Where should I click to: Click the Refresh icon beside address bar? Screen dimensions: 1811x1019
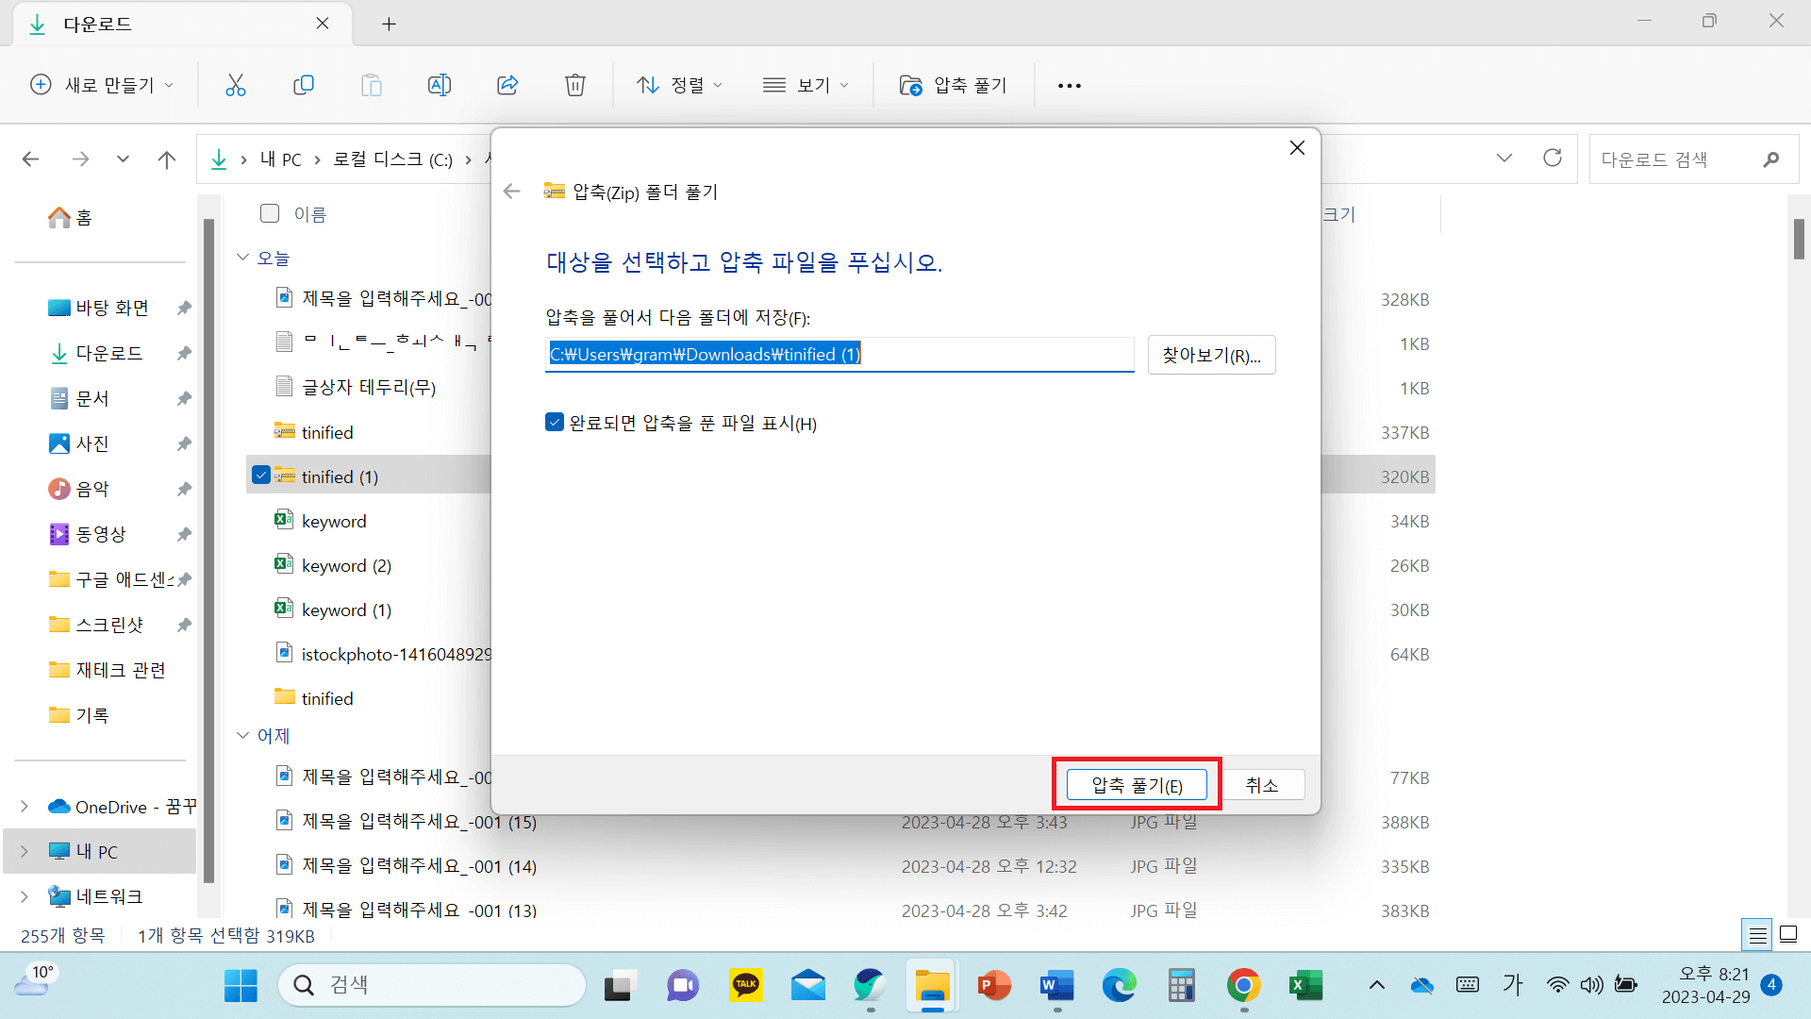tap(1553, 159)
